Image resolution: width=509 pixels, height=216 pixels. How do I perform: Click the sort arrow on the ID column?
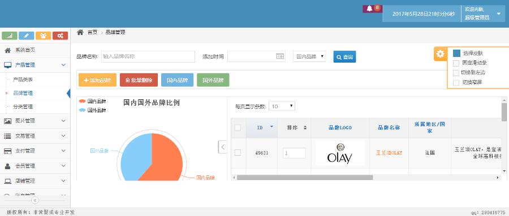click(271, 127)
